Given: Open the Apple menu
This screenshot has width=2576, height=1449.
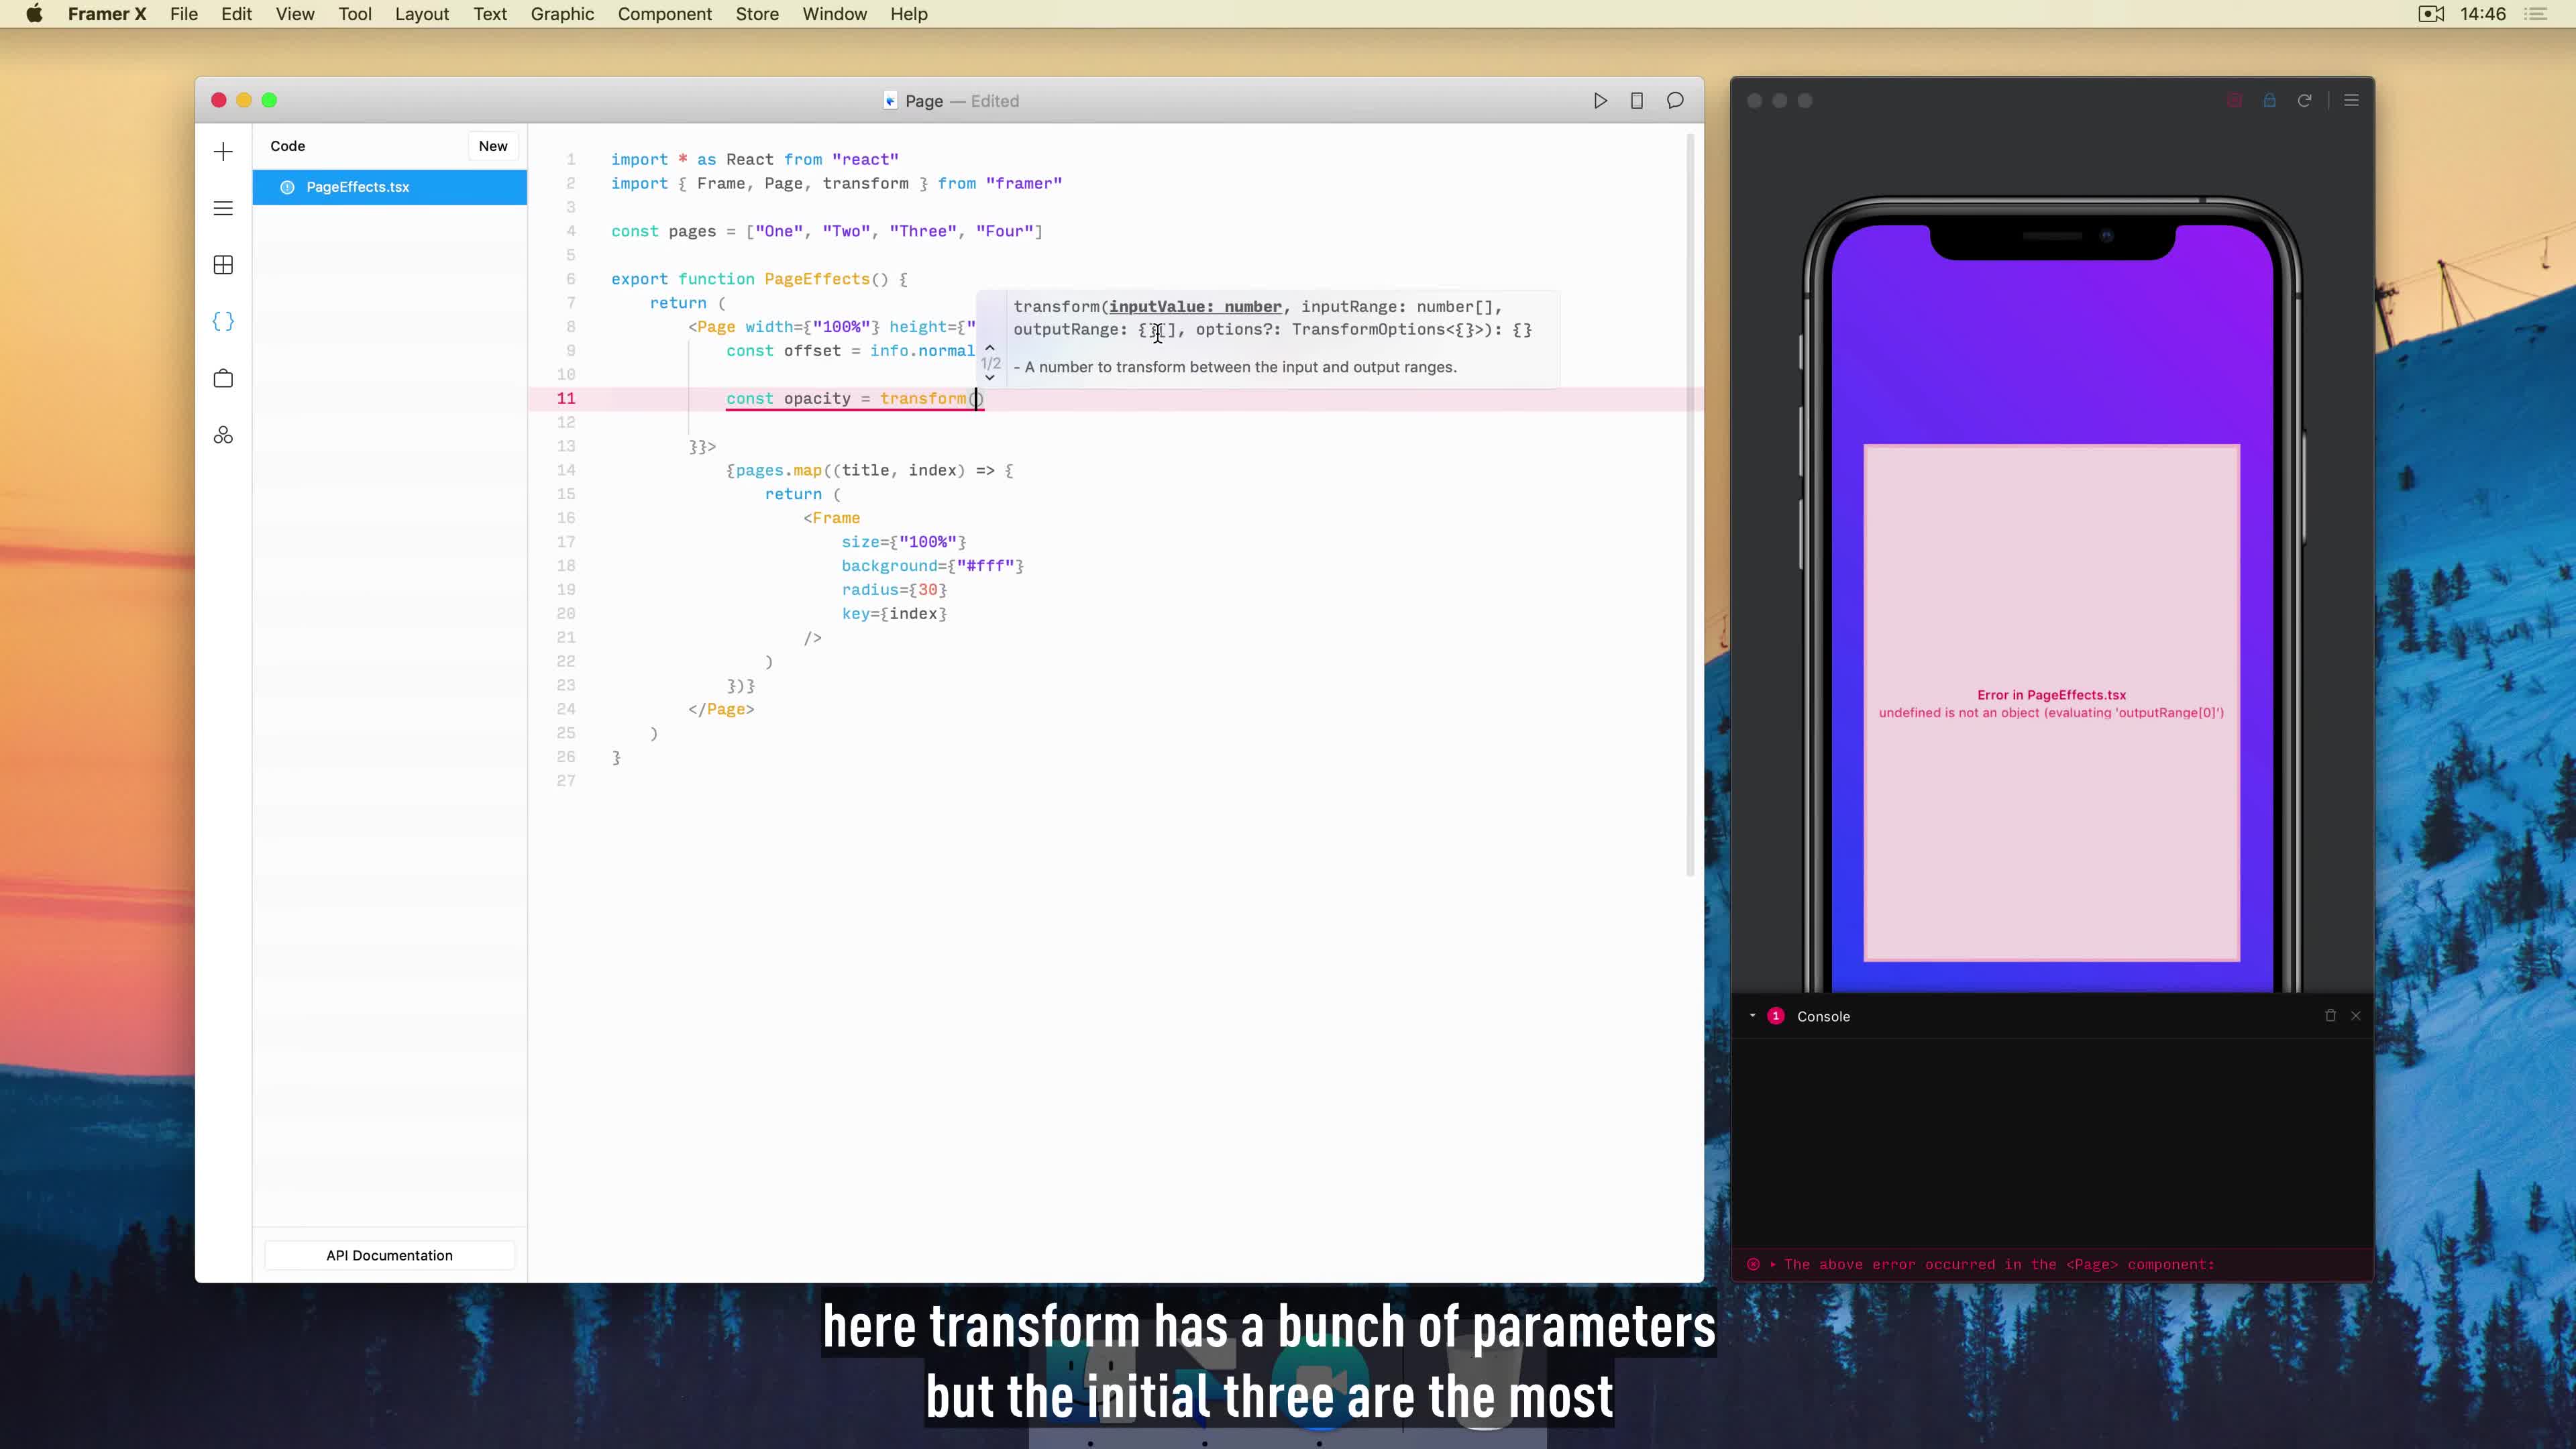Looking at the screenshot, I should (34, 14).
